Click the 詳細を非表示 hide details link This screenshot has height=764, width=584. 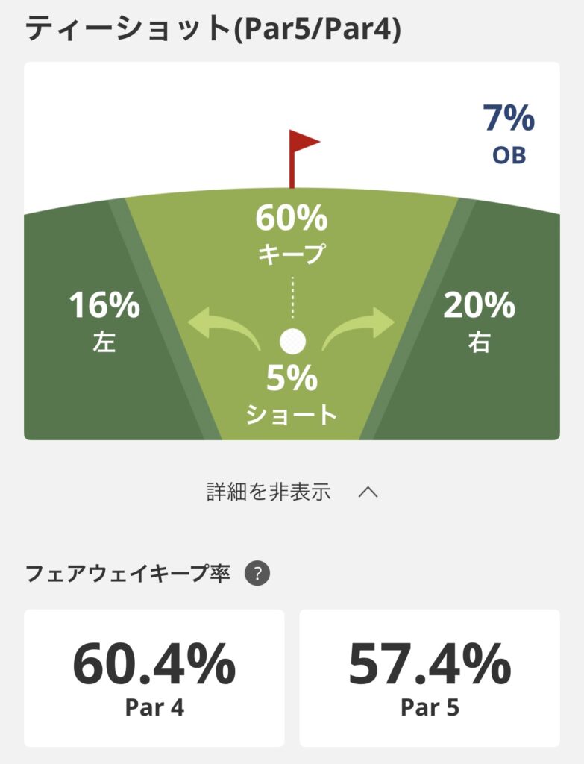coord(269,492)
